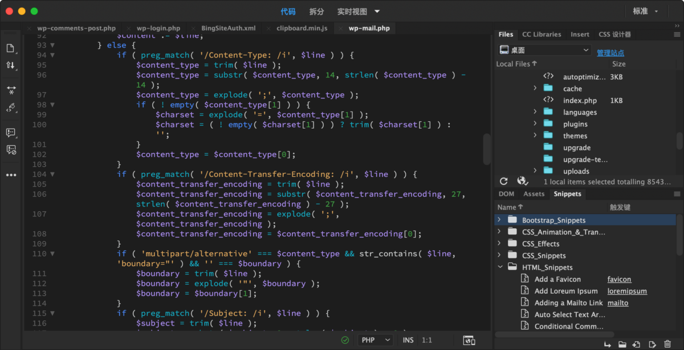Viewport: 684px width, 350px height.
Task: Open Documents icon in the left toolbar
Action: (x=11, y=48)
